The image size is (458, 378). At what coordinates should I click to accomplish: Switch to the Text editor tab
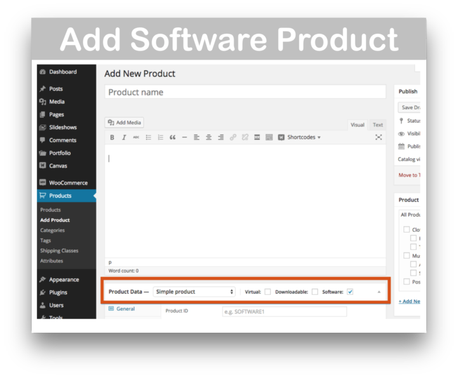pyautogui.click(x=378, y=125)
